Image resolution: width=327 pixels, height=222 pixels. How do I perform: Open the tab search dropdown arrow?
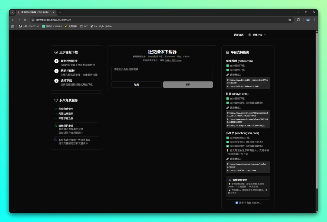[12, 12]
